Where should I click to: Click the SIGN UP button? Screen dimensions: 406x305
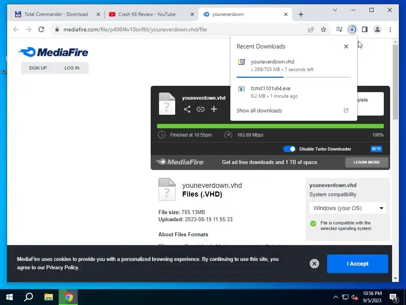tap(38, 68)
